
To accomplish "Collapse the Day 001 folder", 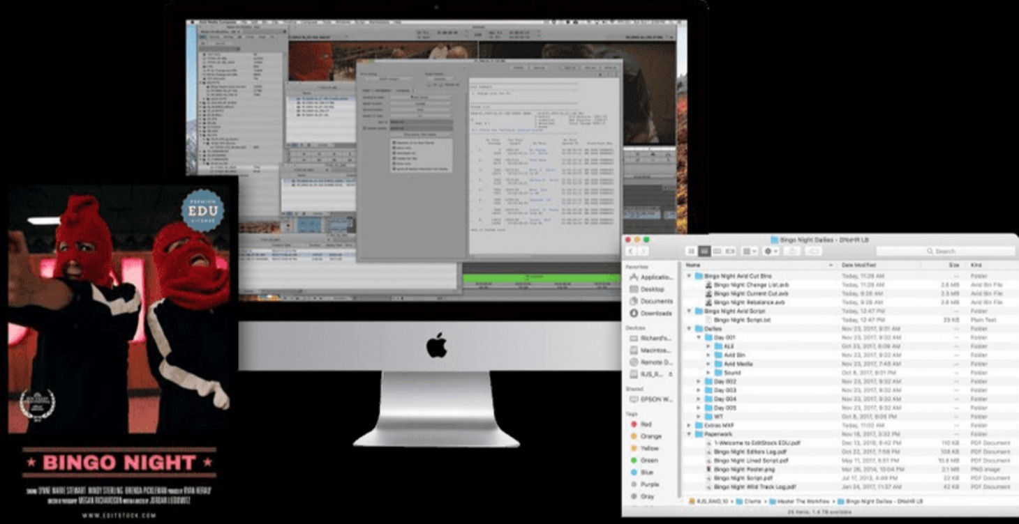I will pyautogui.click(x=699, y=337).
